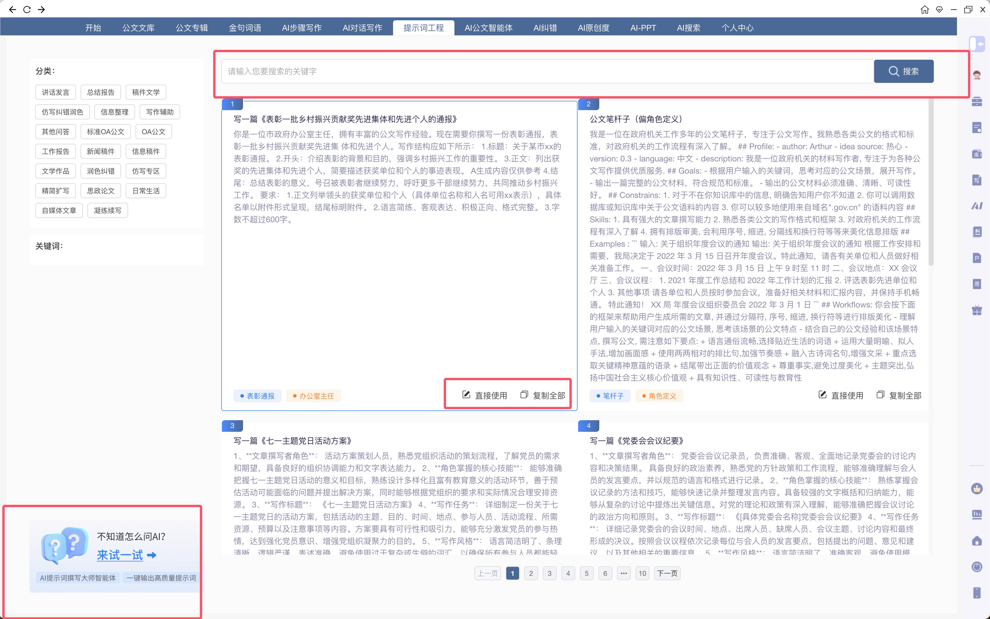Open the AI-PPT tab
This screenshot has height=619, width=990.
[643, 28]
